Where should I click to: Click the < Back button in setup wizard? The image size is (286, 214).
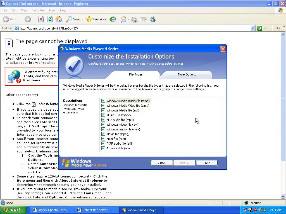[x=162, y=163]
